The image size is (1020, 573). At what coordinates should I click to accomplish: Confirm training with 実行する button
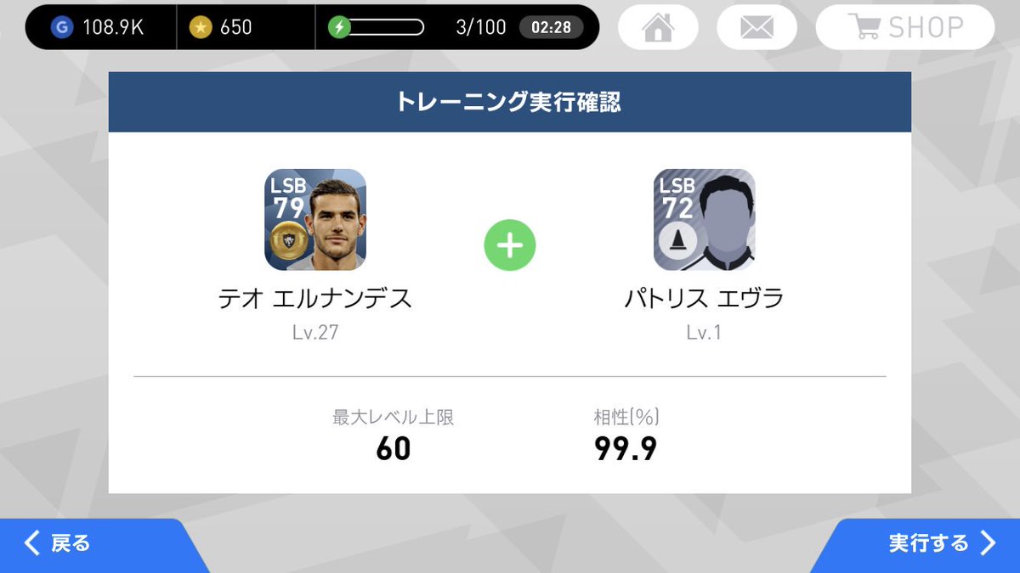click(926, 544)
